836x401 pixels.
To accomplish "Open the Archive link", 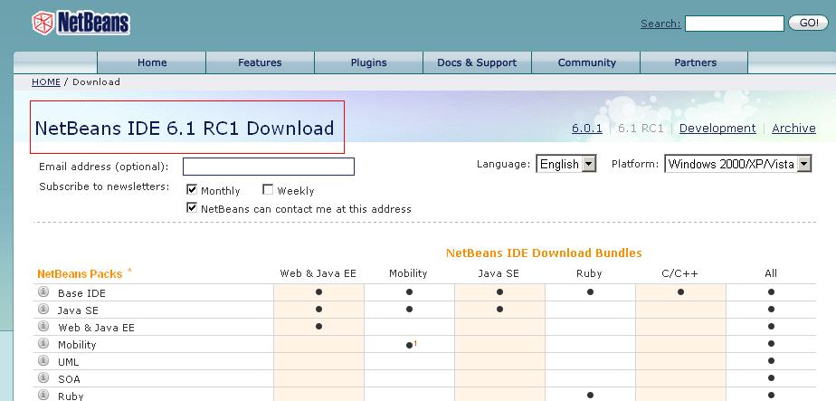I will tap(793, 128).
